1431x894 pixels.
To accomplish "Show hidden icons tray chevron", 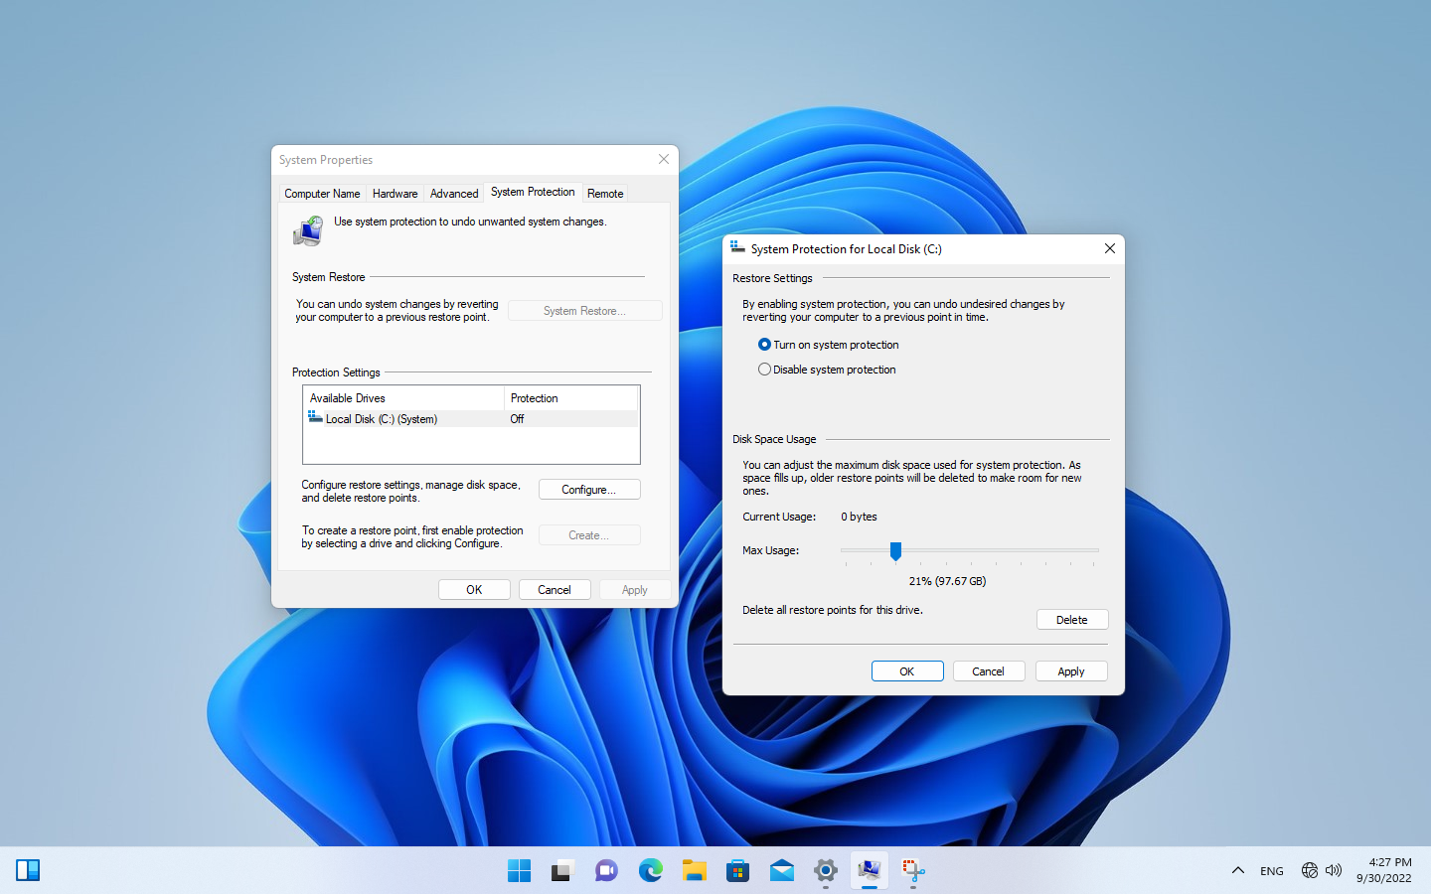I will pos(1238,871).
